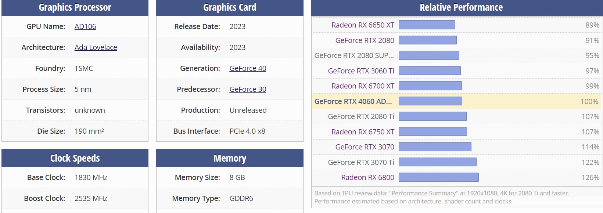Click the GeForce RTX 3070 Ti performance bar

click(x=437, y=162)
